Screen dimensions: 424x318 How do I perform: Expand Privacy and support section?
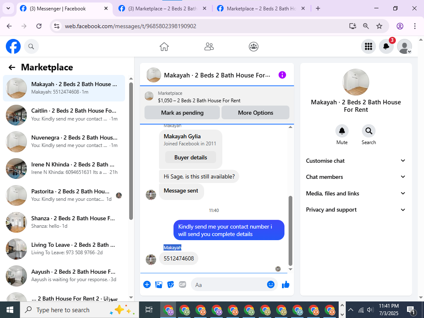point(356,210)
